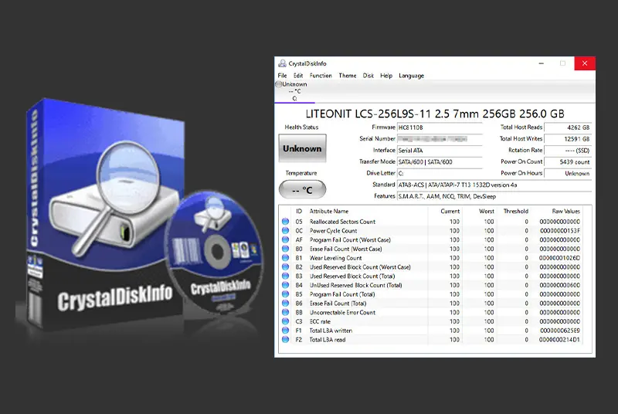Viewport: 618px width, 414px height.
Task: Click raw value 0000000625E9
Action: [x=559, y=331]
